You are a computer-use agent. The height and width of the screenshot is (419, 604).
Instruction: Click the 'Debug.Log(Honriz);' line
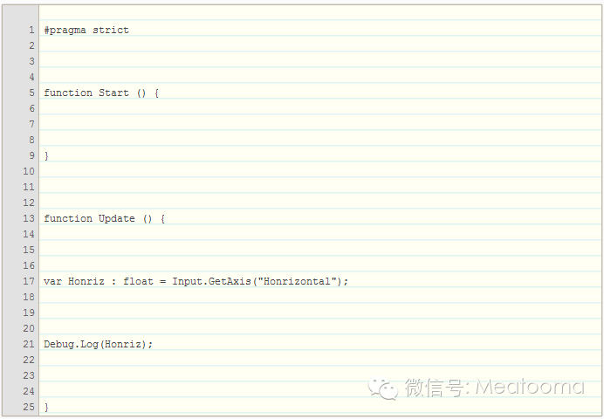point(98,344)
